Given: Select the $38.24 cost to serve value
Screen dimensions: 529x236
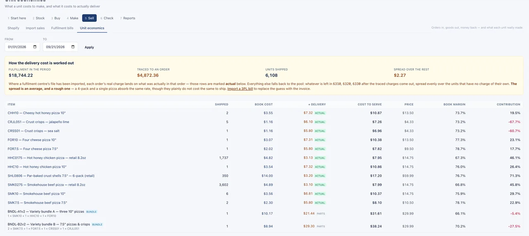Looking at the screenshot, I should (376, 227).
